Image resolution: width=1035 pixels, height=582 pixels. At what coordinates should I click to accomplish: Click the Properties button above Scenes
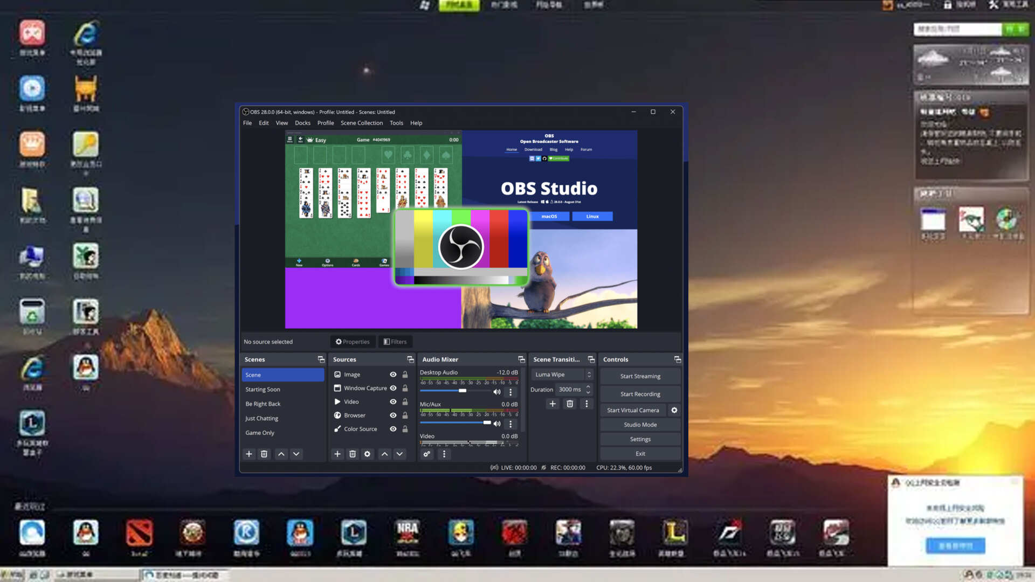point(353,342)
